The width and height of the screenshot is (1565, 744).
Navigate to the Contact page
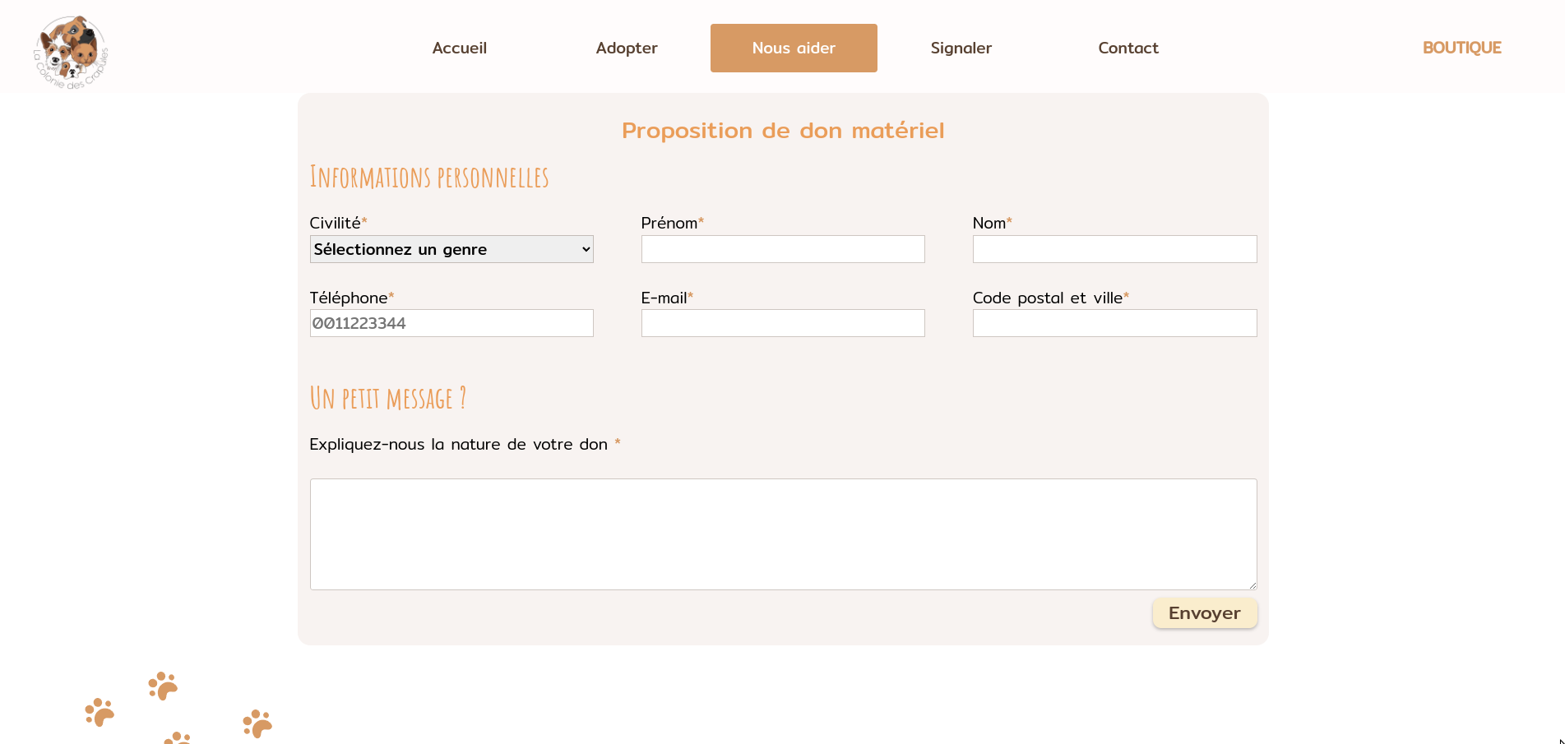(x=1128, y=48)
